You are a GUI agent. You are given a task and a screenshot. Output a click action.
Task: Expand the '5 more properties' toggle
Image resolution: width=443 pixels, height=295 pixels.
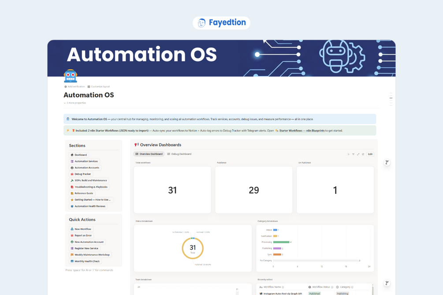[x=75, y=103]
